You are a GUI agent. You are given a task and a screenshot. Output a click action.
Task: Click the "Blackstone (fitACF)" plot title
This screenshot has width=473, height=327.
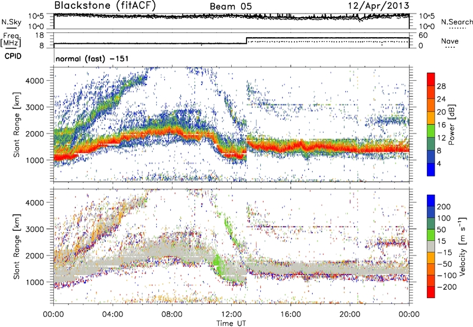pyautogui.click(x=105, y=6)
